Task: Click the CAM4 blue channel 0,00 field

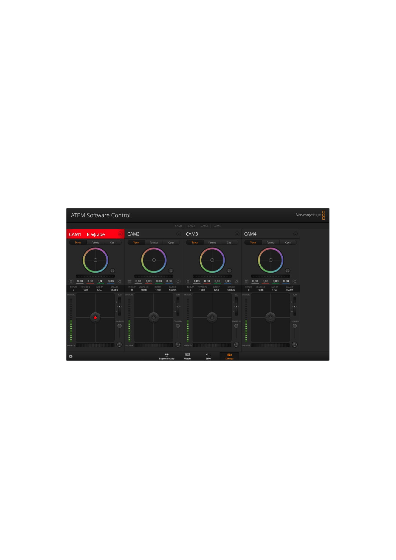Action: pos(286,281)
